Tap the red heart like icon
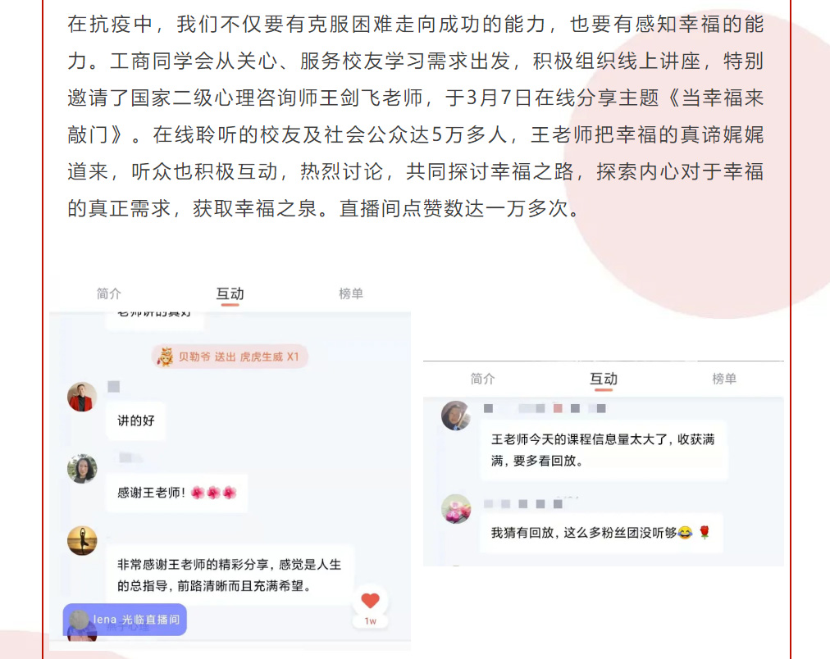The image size is (830, 659). click(370, 600)
